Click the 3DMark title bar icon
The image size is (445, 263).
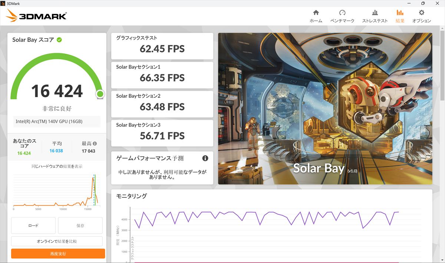point(3,3)
